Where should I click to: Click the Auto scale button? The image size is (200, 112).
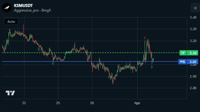(11, 22)
